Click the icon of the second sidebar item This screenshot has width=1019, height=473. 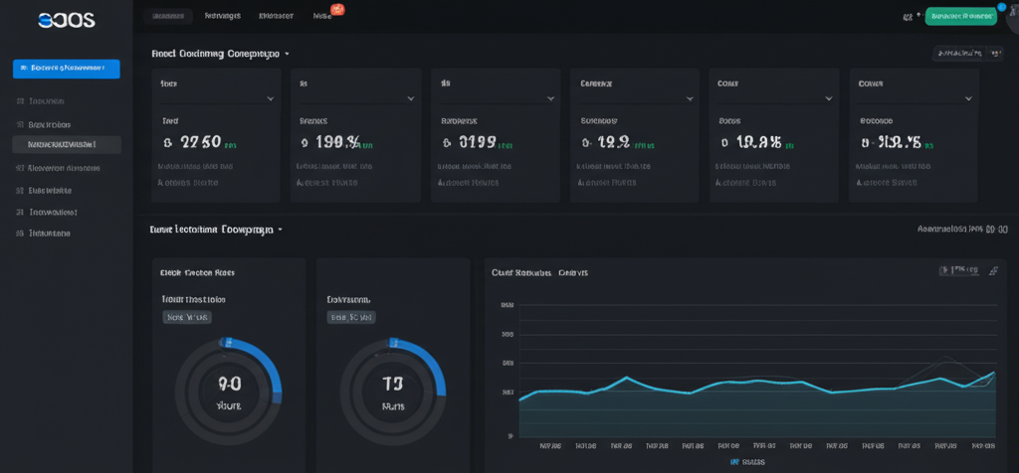pyautogui.click(x=20, y=125)
